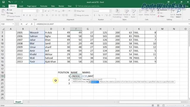Click the MARKS header cell

click(x=88, y=73)
